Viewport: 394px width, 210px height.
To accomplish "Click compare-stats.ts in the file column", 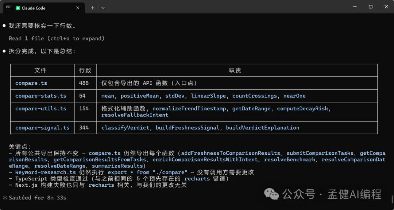I will coord(40,96).
